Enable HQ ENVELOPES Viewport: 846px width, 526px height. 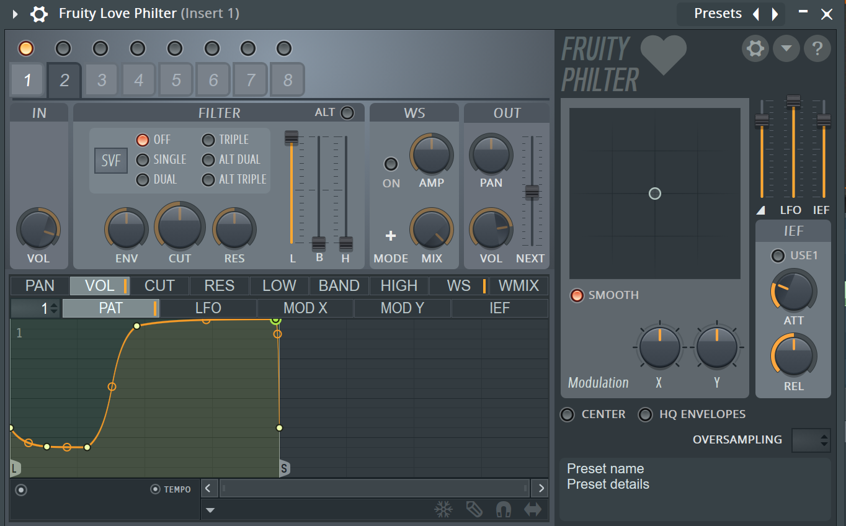tap(646, 414)
